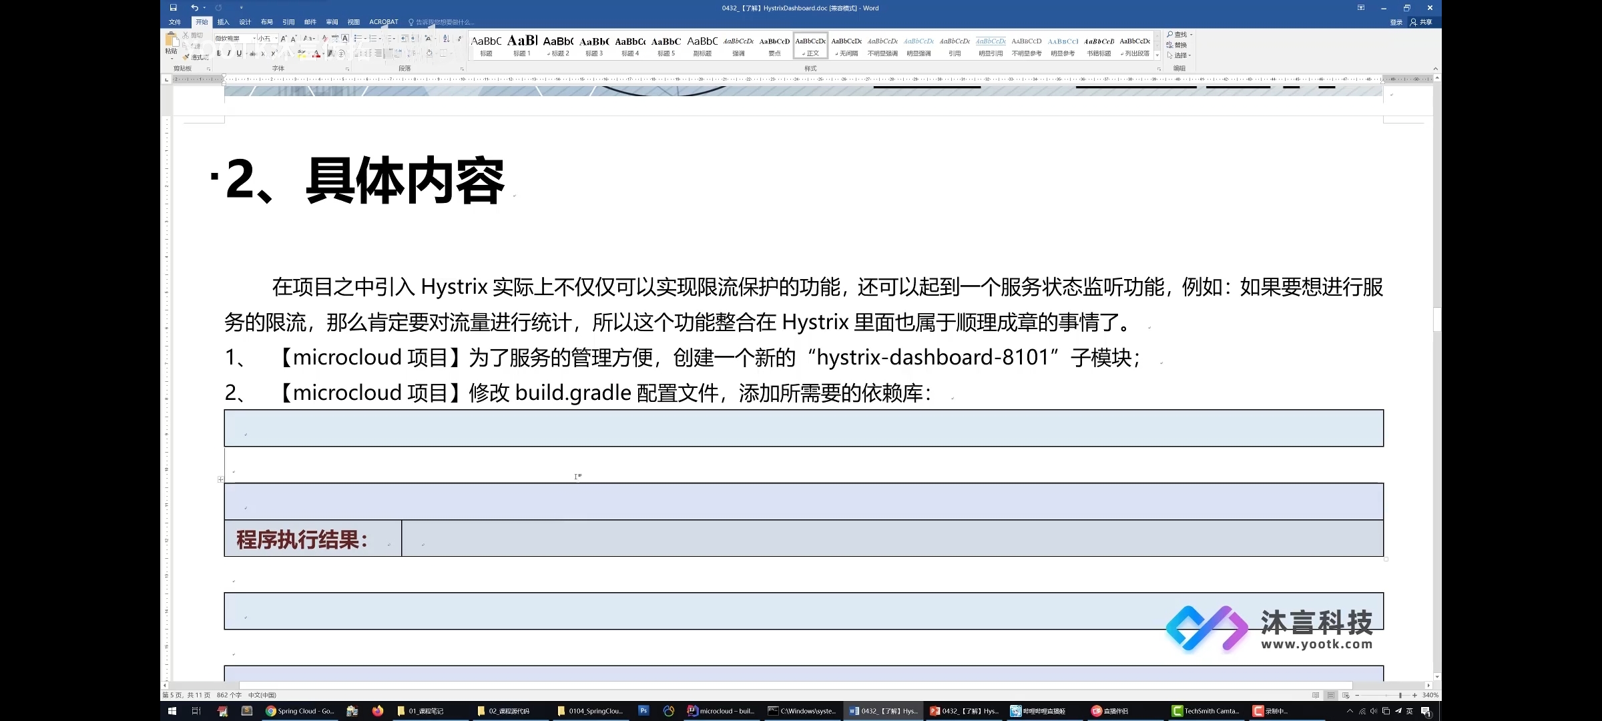Apply the 书籍标题 style
Screen dimensions: 1602x721
pyautogui.click(x=1099, y=45)
